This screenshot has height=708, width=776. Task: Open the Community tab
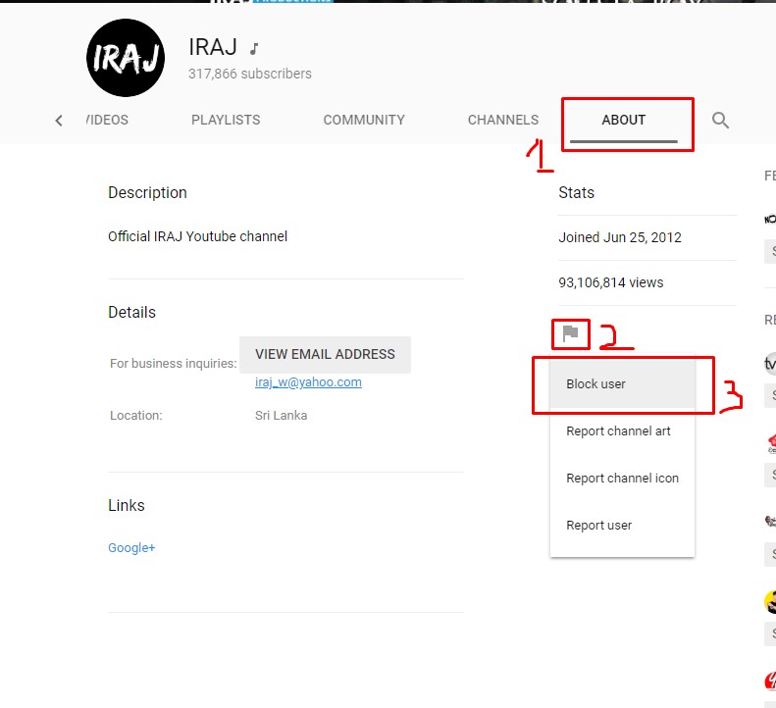[x=364, y=120]
